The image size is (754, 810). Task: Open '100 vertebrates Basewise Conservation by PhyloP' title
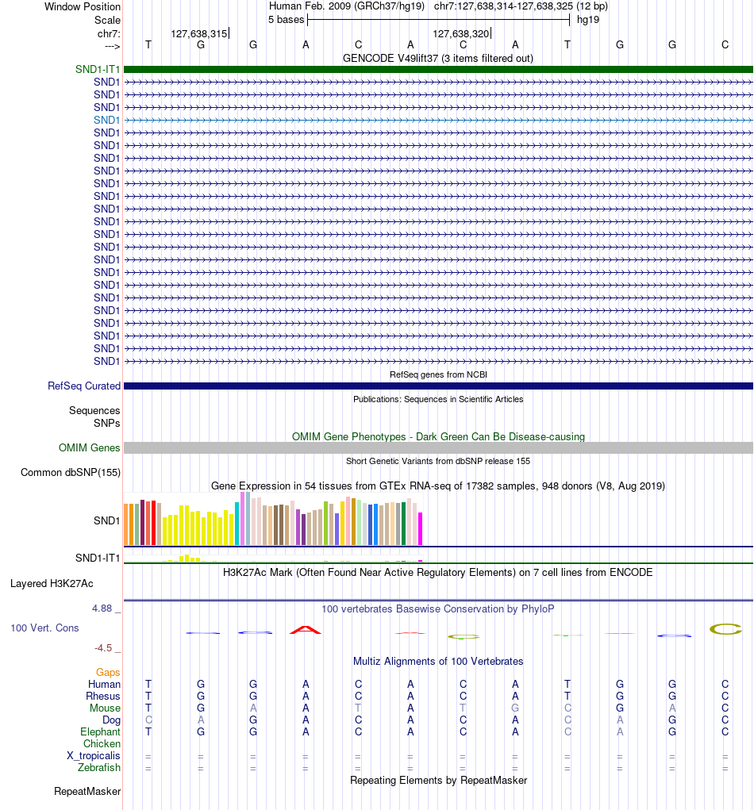438,609
